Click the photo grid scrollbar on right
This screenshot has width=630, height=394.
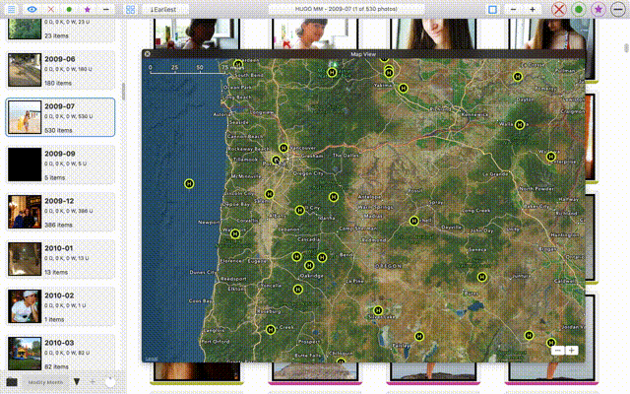click(x=626, y=48)
